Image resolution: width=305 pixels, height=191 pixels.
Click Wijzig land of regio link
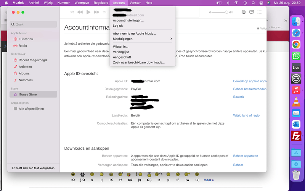[246, 115]
